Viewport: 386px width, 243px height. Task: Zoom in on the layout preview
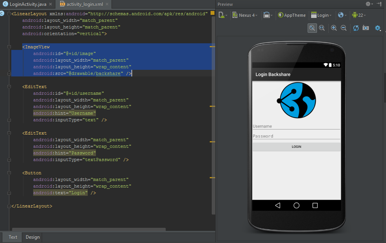[x=333, y=28]
